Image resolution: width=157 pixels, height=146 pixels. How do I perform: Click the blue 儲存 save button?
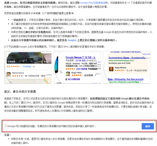point(148,126)
